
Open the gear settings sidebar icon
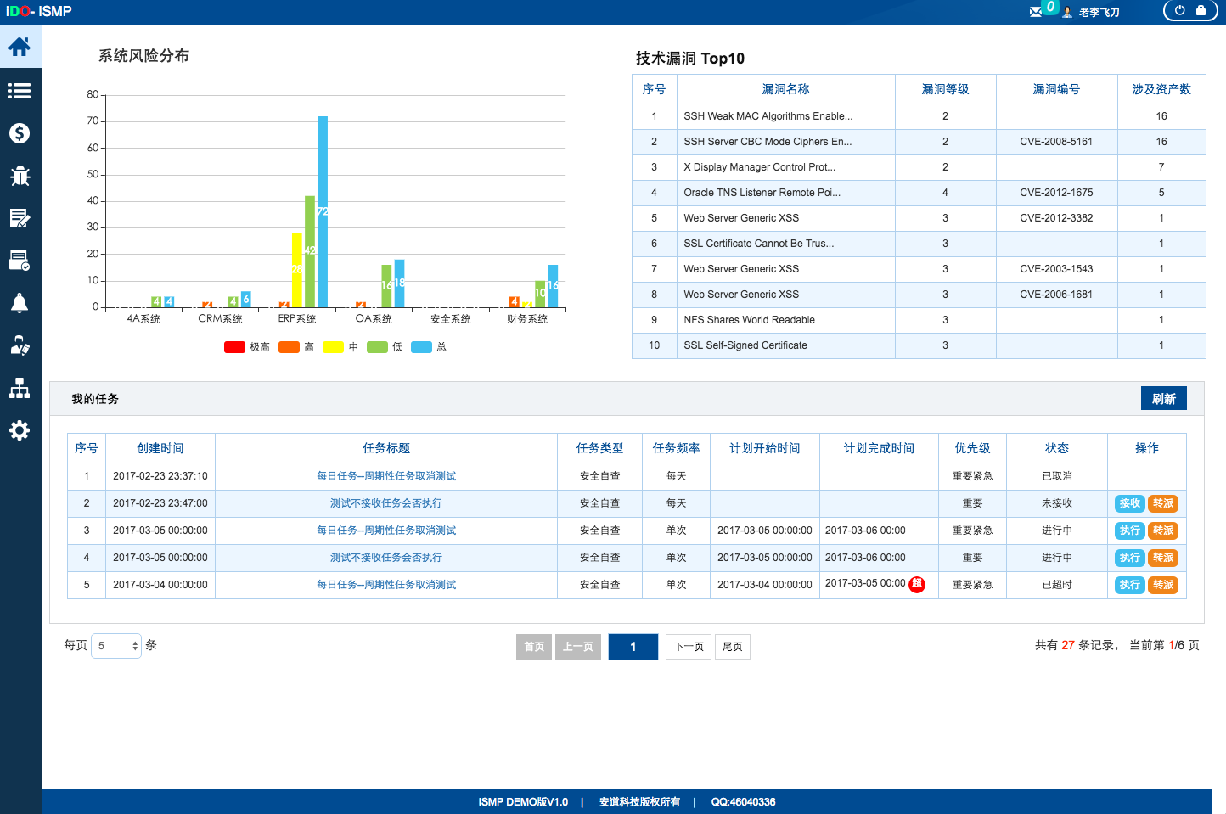(20, 430)
